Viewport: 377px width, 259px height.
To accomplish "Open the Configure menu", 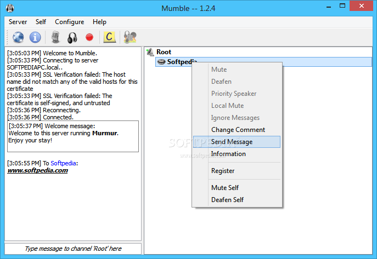I will 70,22.
